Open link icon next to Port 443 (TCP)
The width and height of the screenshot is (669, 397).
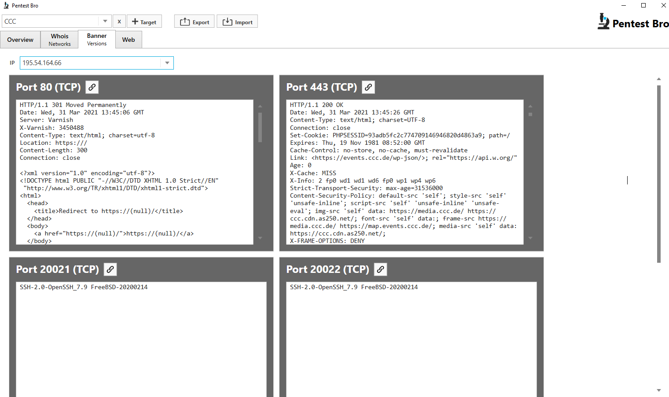pos(368,87)
